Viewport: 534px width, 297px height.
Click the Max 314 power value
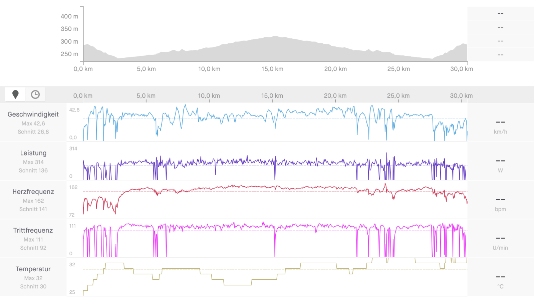pos(33,162)
